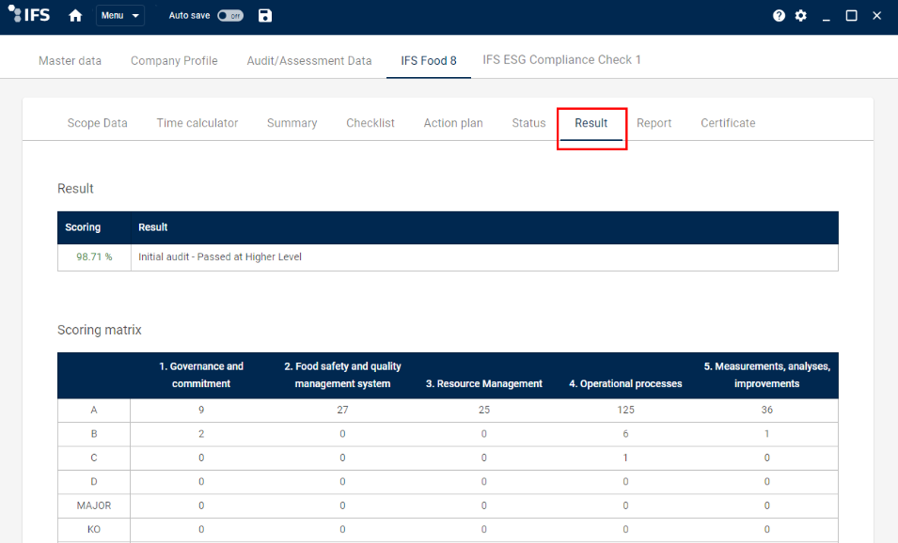The height and width of the screenshot is (543, 898).
Task: Open the Report sub-tab
Action: [x=654, y=123]
